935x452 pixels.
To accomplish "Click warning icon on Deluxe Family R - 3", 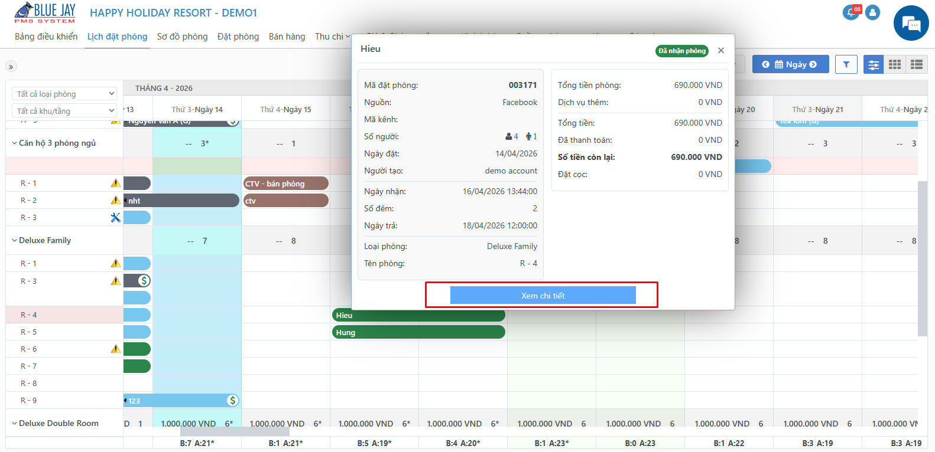I will 116,281.
